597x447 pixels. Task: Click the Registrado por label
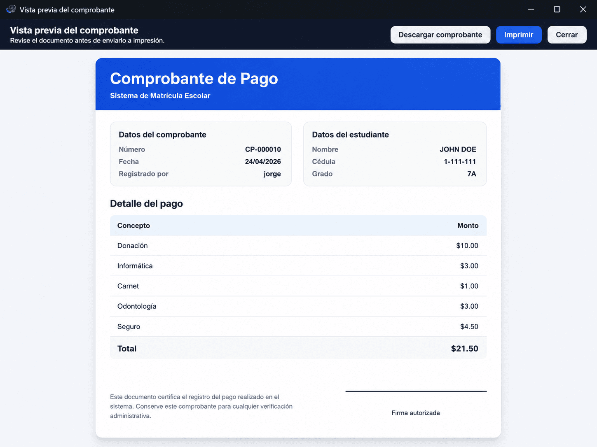tap(143, 174)
